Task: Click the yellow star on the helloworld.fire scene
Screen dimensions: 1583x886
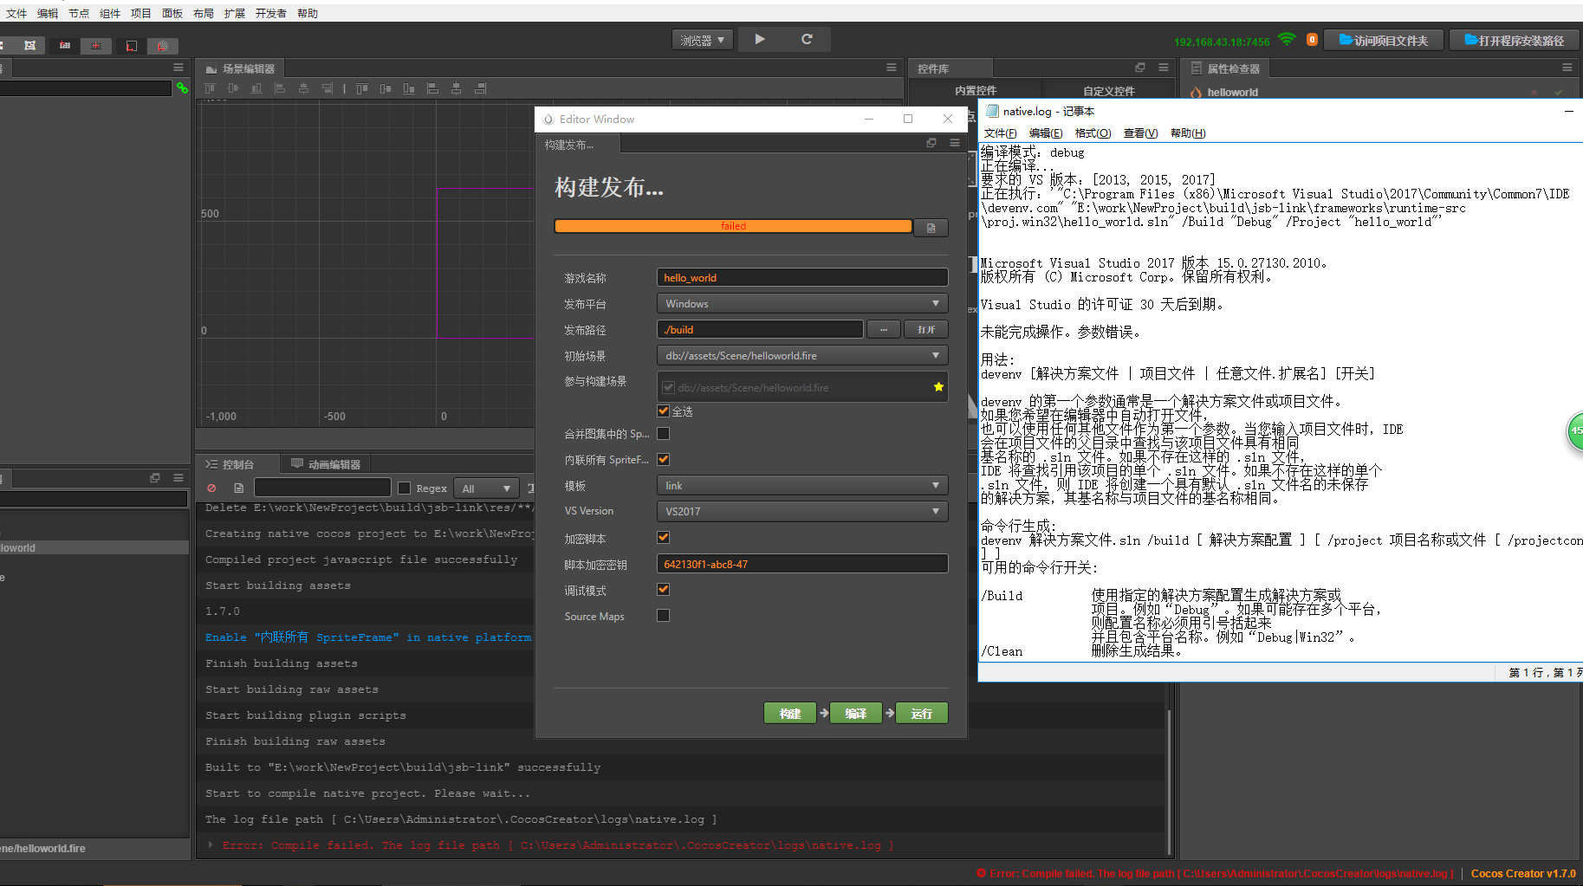Action: point(938,387)
